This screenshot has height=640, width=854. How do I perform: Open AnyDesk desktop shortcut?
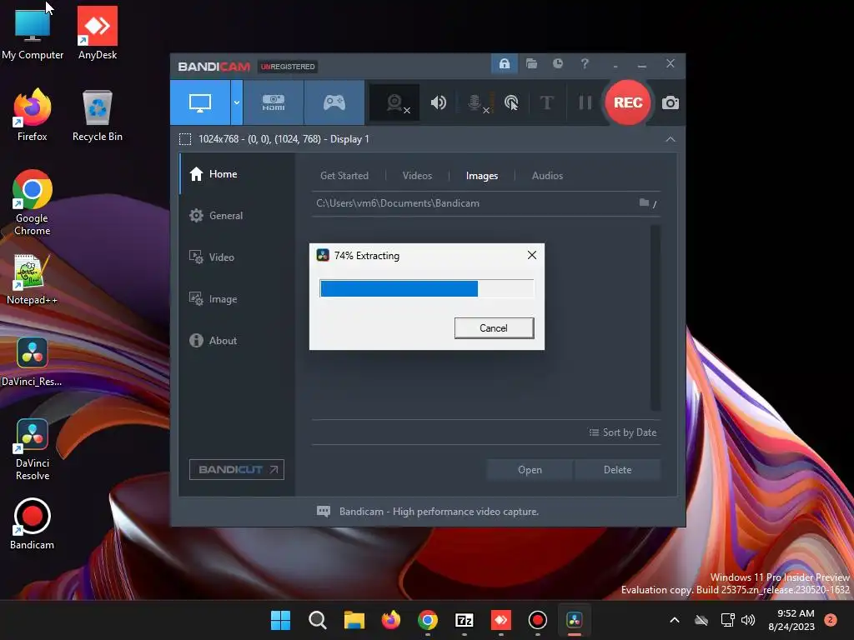pos(98,32)
